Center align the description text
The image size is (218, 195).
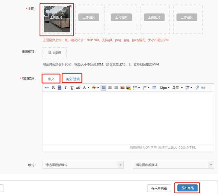[x=110, y=88]
